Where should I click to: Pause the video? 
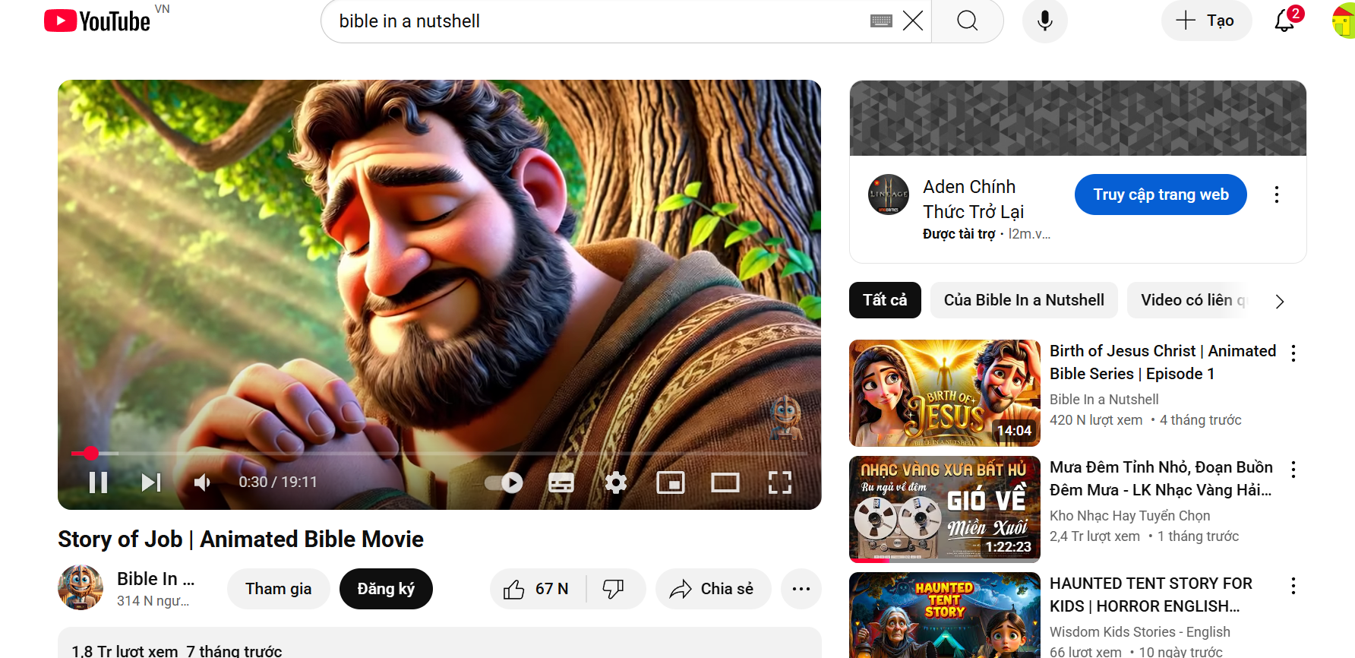99,482
